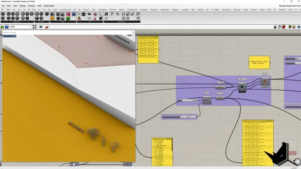Switch to the Honeybee component tab
Screen dimensions: 301x169
tap(144, 9)
